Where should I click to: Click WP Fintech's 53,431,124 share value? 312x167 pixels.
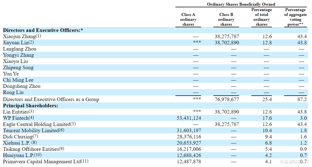coord(189,118)
